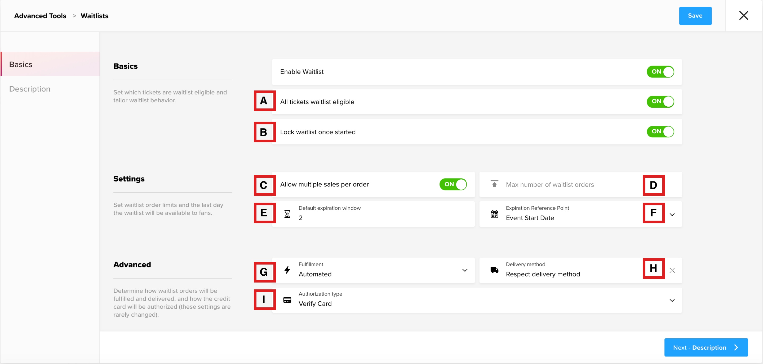The image size is (763, 364).
Task: Click the delivery truck icon
Action: point(494,270)
